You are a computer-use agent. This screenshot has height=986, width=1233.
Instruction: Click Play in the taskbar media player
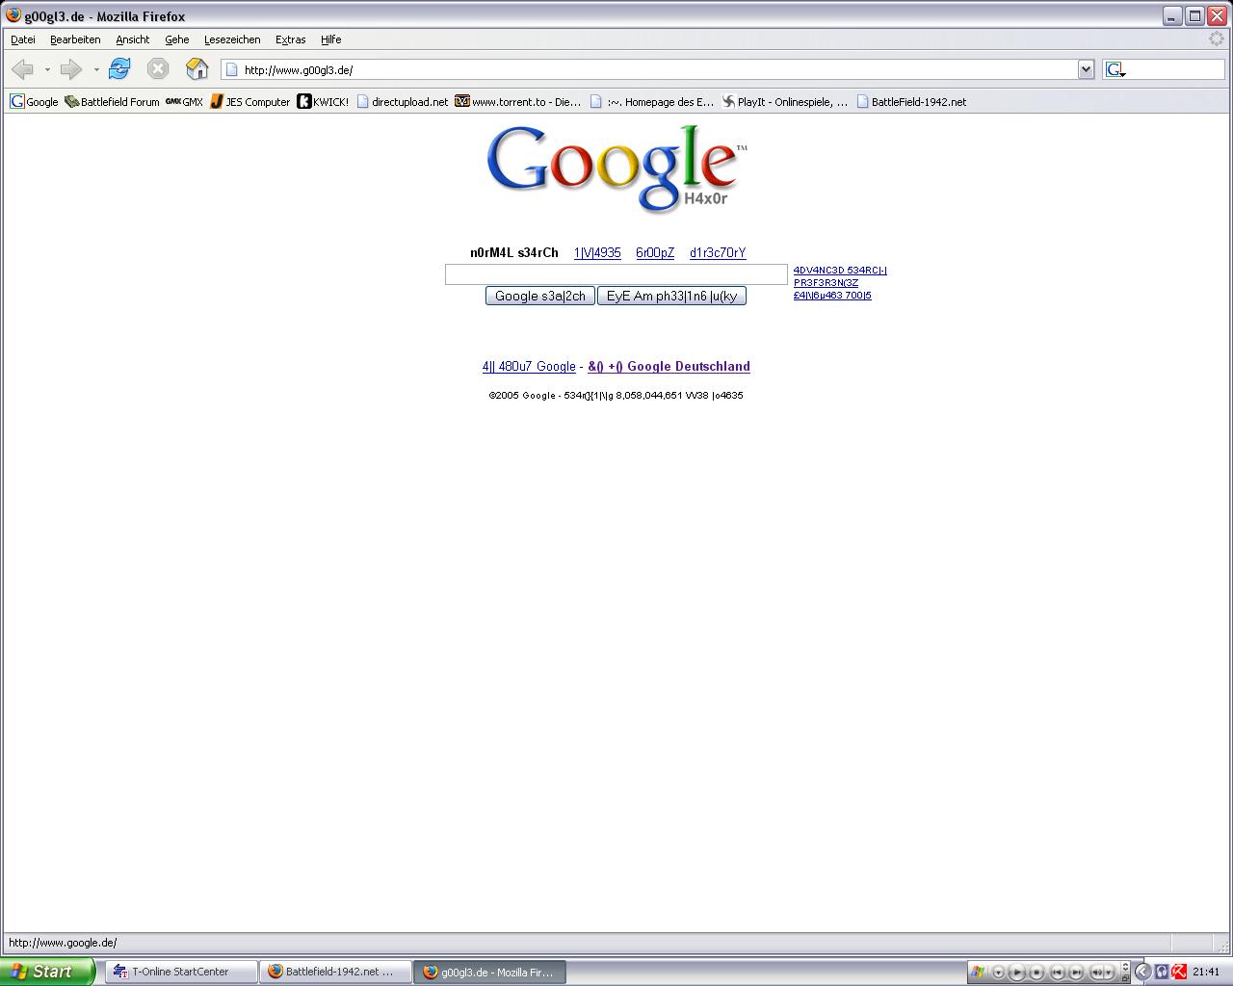(x=1017, y=973)
